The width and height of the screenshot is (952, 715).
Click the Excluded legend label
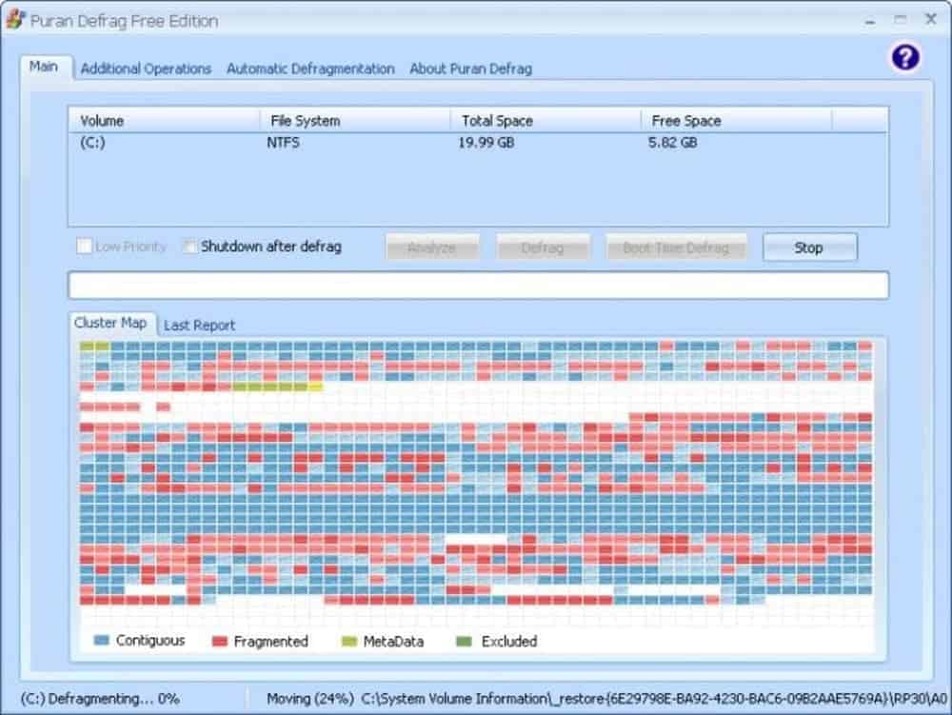(x=508, y=642)
